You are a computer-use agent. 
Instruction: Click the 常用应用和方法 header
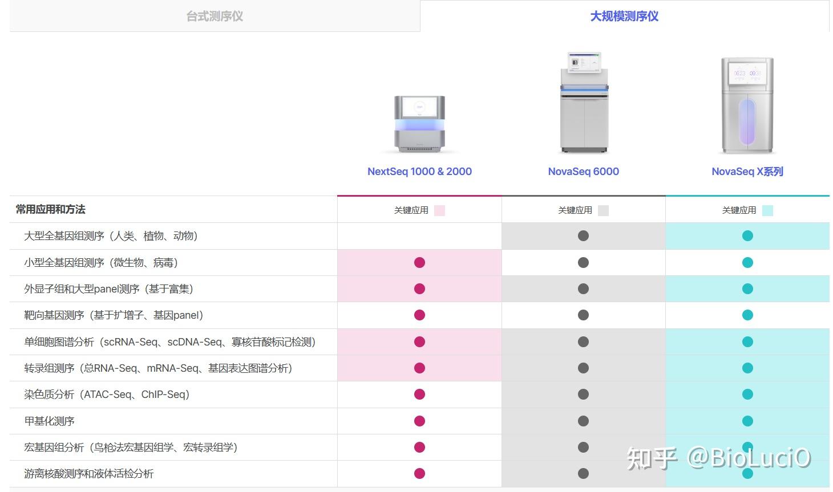[x=51, y=209]
